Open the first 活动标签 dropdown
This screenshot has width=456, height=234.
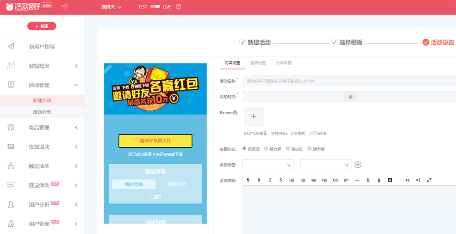click(x=268, y=165)
